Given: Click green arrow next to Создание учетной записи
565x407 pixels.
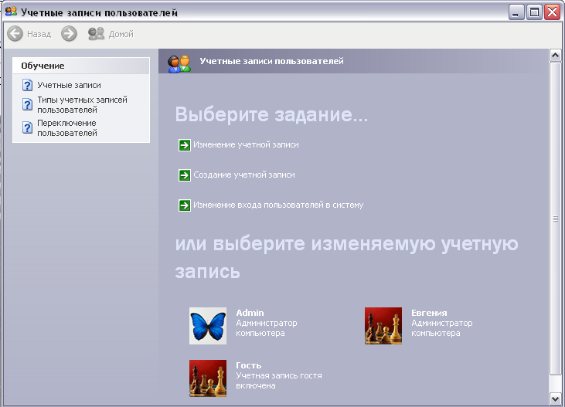Looking at the screenshot, I should click(x=185, y=175).
